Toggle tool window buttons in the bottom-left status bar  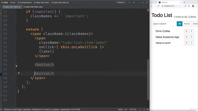1,109
